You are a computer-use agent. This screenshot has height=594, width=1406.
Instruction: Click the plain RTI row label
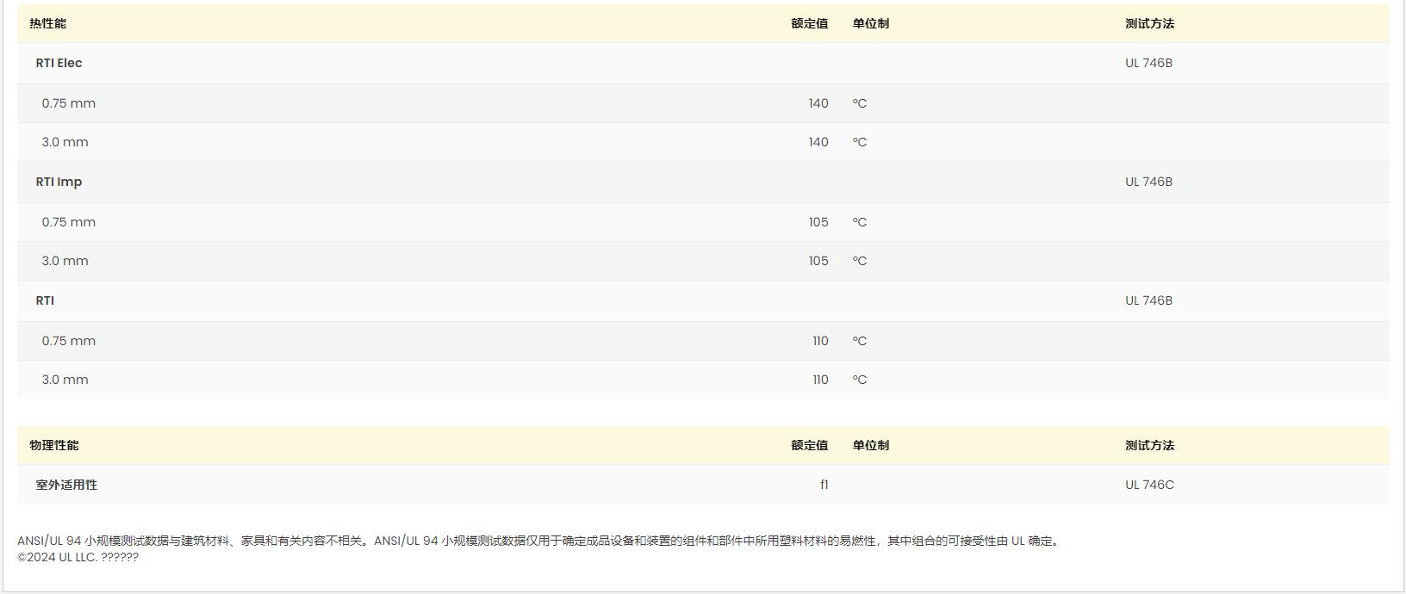[x=45, y=301]
